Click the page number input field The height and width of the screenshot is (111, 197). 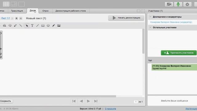[136, 102]
